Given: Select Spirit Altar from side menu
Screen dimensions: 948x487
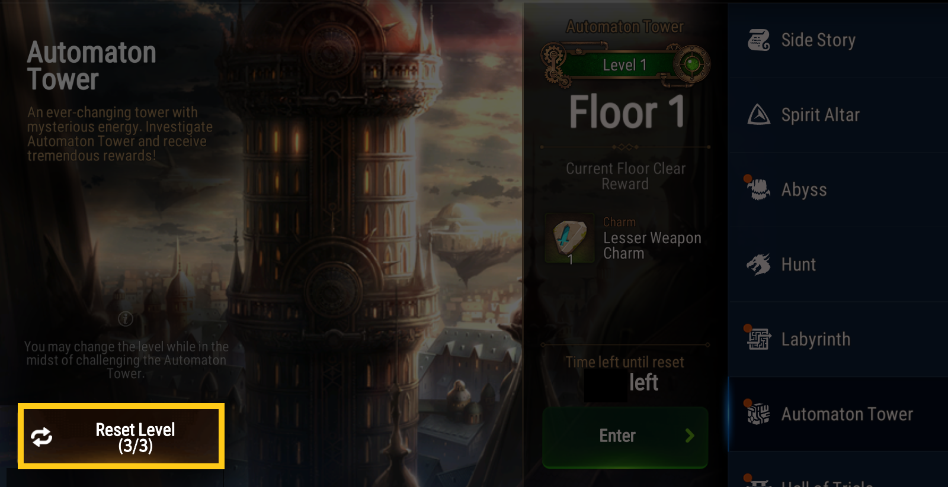Looking at the screenshot, I should pyautogui.click(x=838, y=115).
